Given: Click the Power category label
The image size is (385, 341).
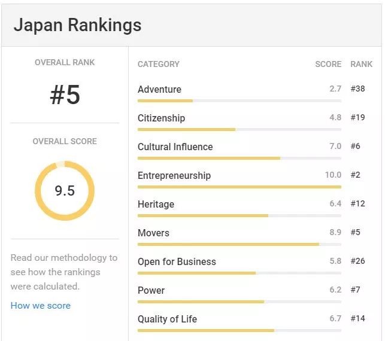Looking at the screenshot, I should [151, 291].
